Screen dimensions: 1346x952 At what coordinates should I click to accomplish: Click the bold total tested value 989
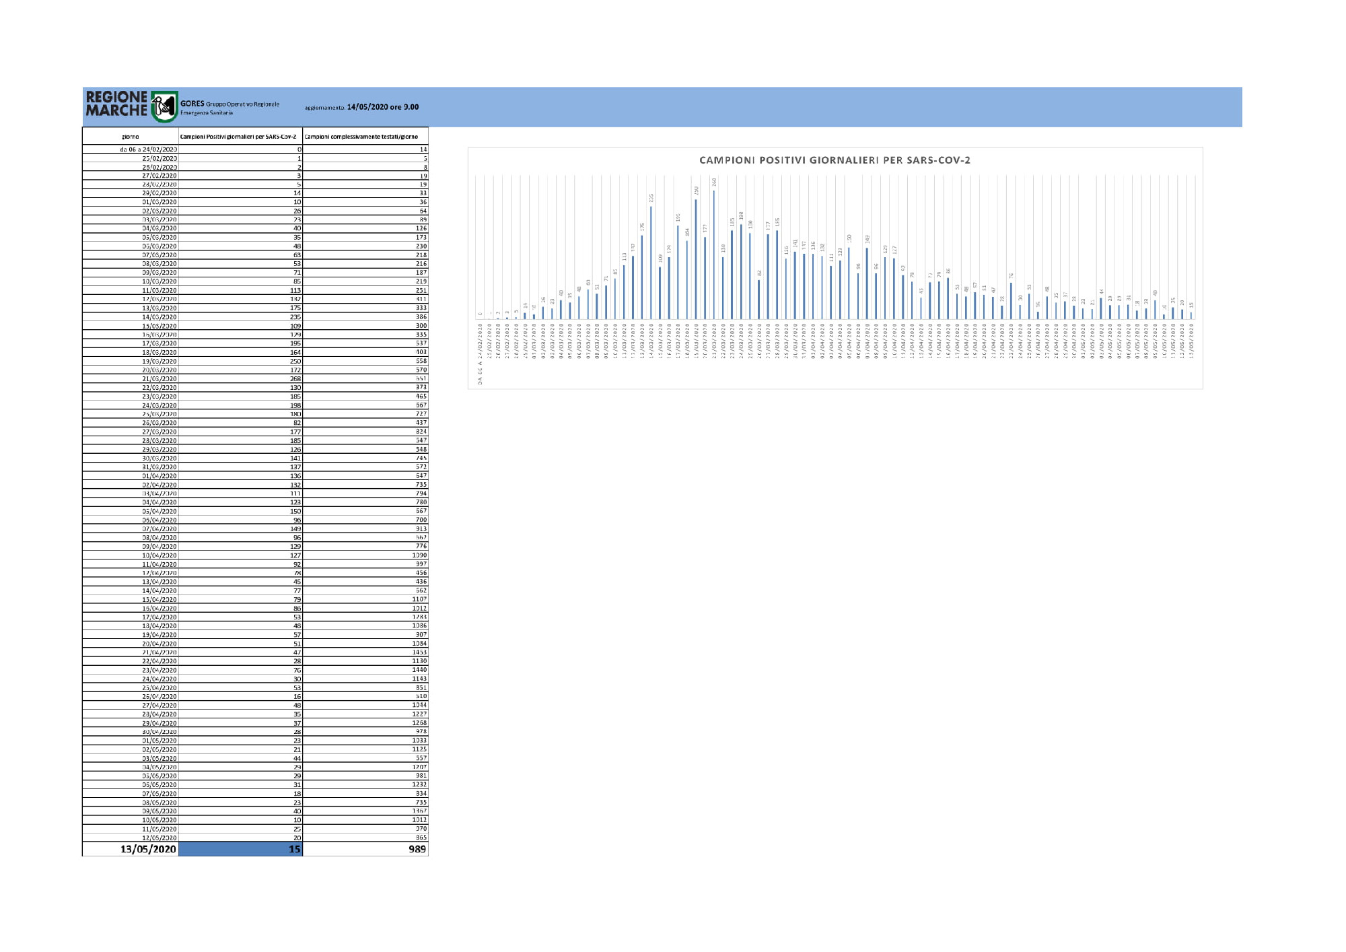point(417,849)
